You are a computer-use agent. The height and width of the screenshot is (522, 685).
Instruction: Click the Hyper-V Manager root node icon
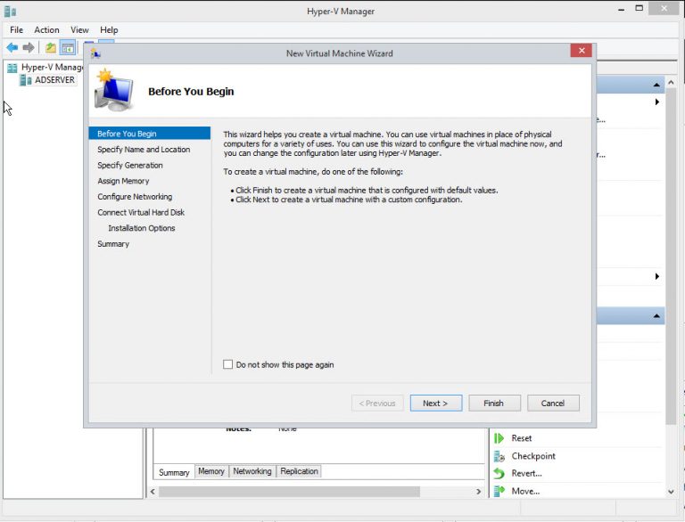click(12, 68)
